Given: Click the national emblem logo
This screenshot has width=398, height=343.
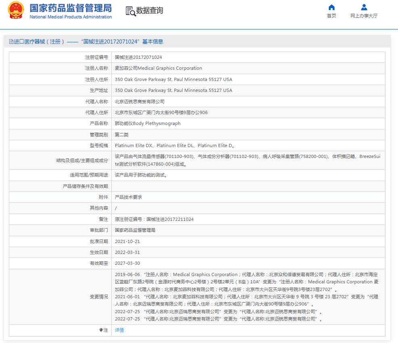Looking at the screenshot, I should click(16, 11).
